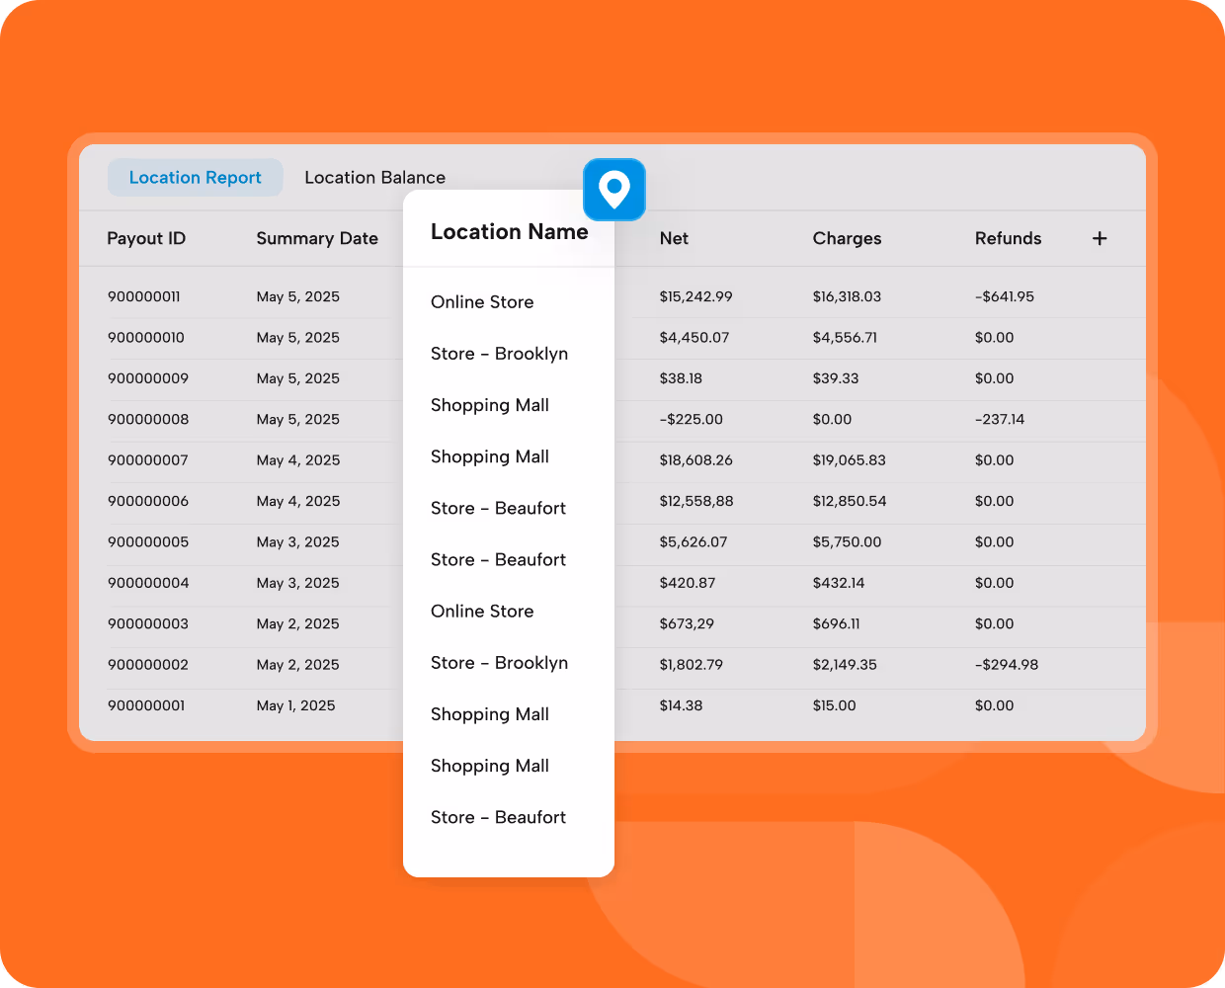The image size is (1225, 988).
Task: Select payout ID 900000003
Action: (148, 623)
